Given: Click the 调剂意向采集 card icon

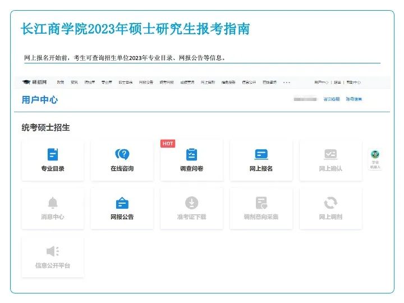Looking at the screenshot, I should 261,203.
